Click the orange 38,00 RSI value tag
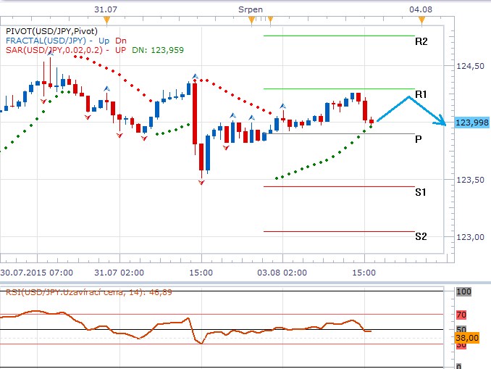The width and height of the screenshot is (491, 369). (466, 337)
